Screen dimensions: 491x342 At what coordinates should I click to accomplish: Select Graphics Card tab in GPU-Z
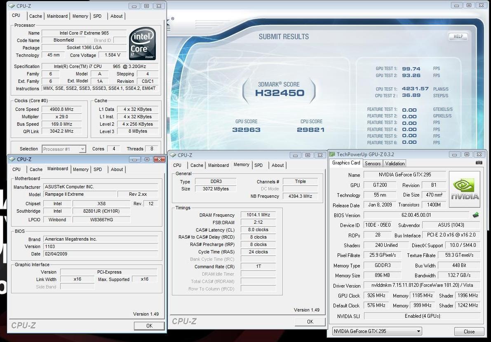click(x=346, y=163)
